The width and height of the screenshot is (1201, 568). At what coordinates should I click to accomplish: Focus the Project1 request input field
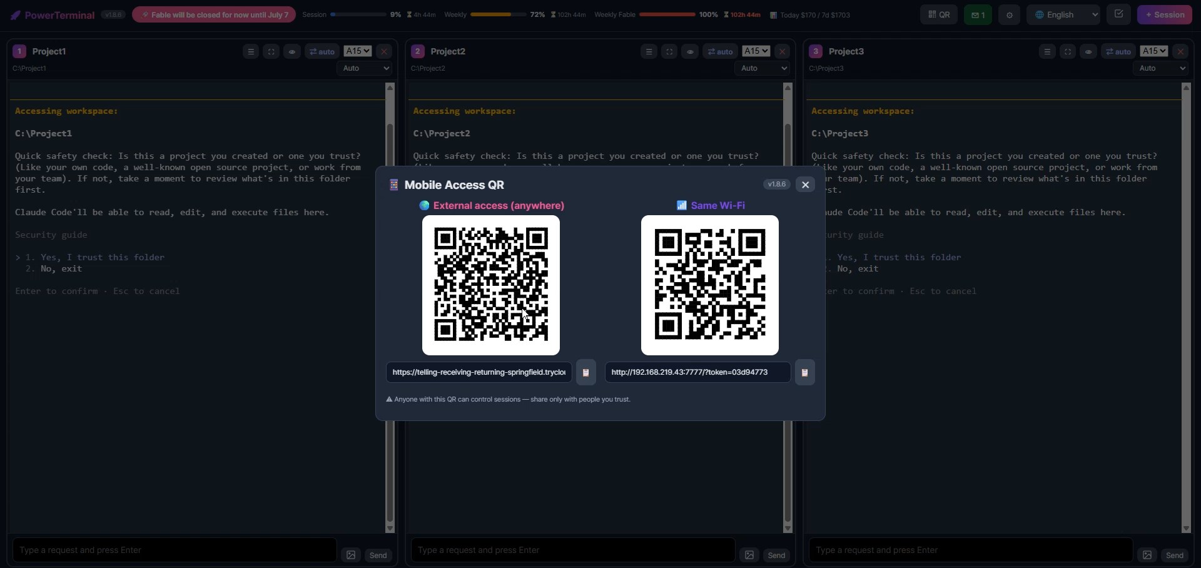(175, 550)
